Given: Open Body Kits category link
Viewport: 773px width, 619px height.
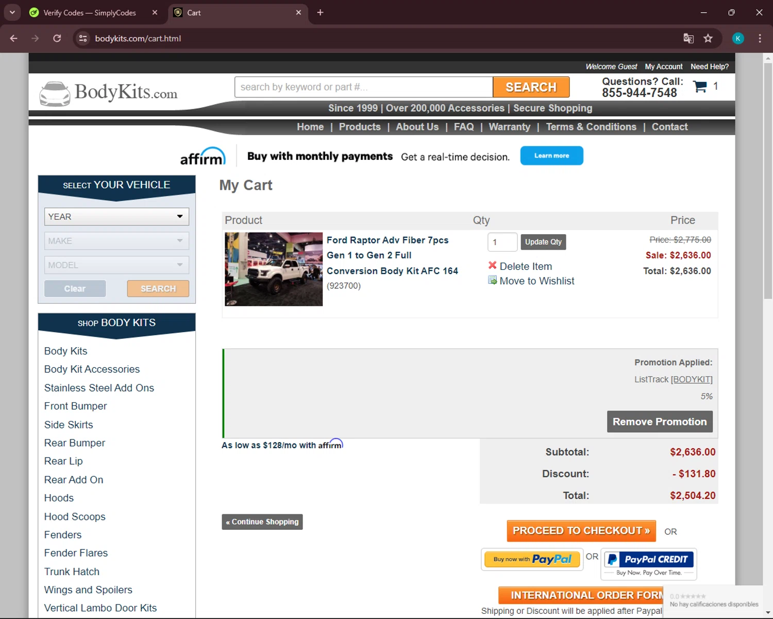Looking at the screenshot, I should point(65,351).
